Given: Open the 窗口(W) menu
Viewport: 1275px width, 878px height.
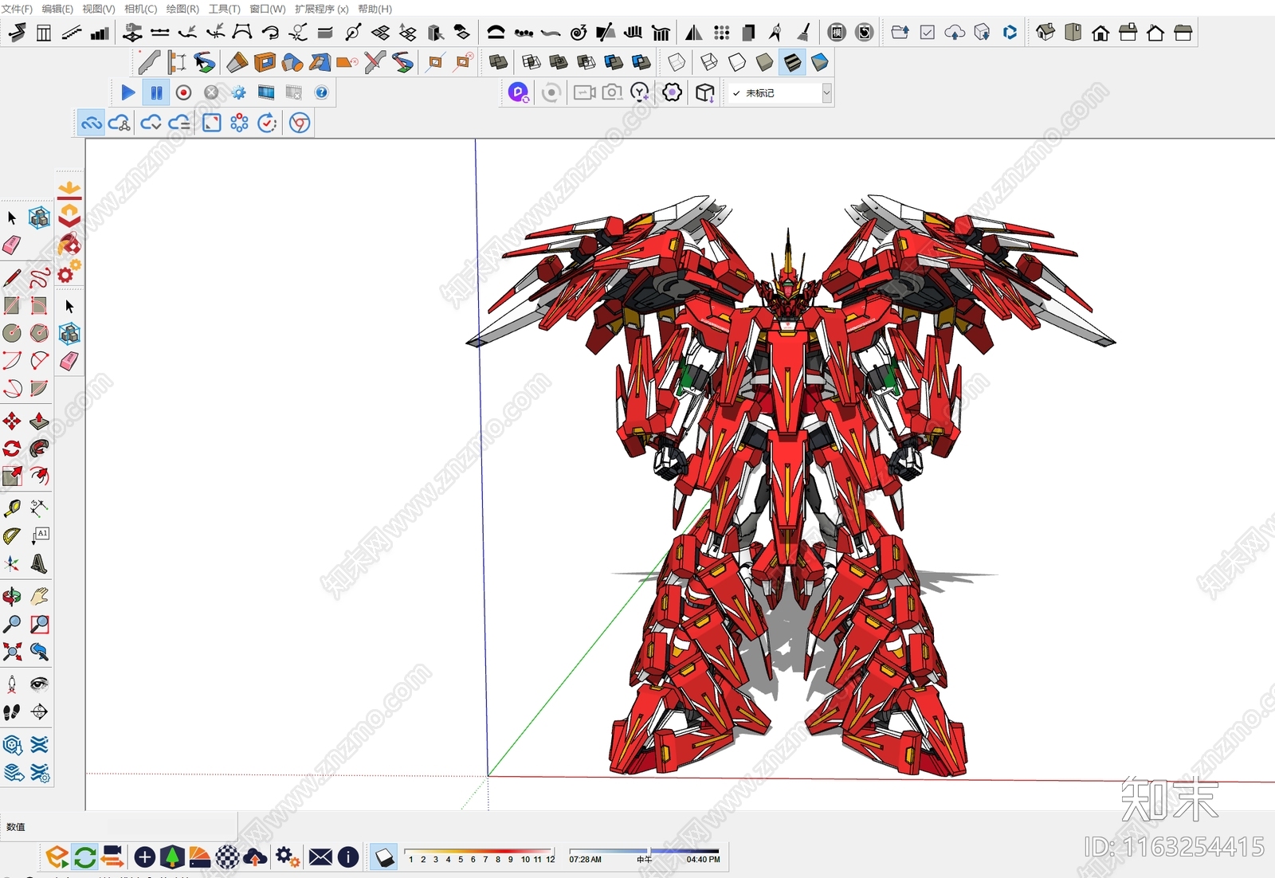Looking at the screenshot, I should 267,9.
